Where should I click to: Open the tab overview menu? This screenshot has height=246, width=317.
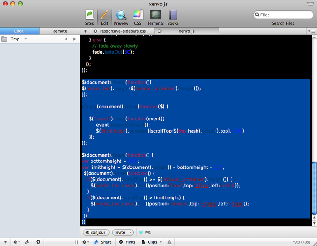pos(312,31)
